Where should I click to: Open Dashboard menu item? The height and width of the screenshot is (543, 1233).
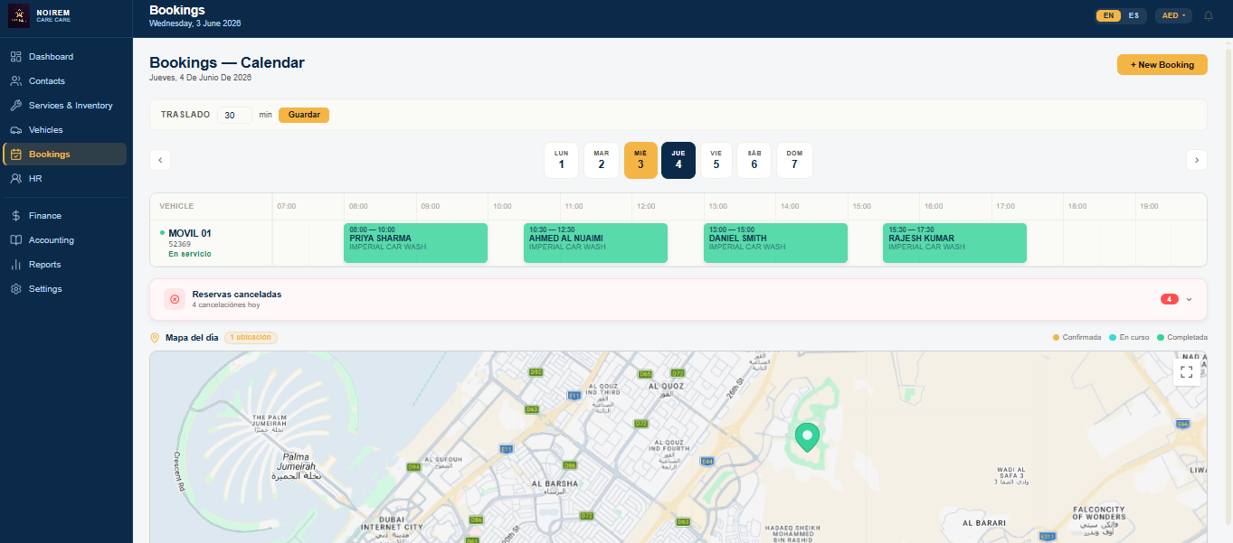point(65,57)
